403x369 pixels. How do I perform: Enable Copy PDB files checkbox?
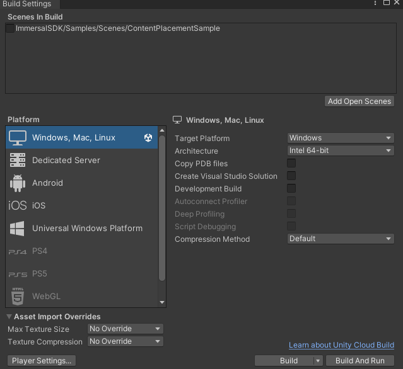click(x=291, y=163)
